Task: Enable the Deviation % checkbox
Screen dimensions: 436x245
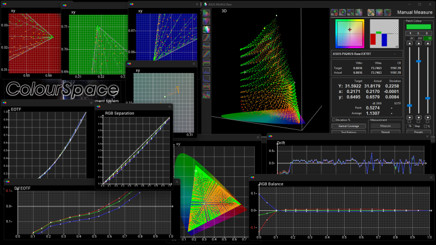Action: pyautogui.click(x=333, y=120)
